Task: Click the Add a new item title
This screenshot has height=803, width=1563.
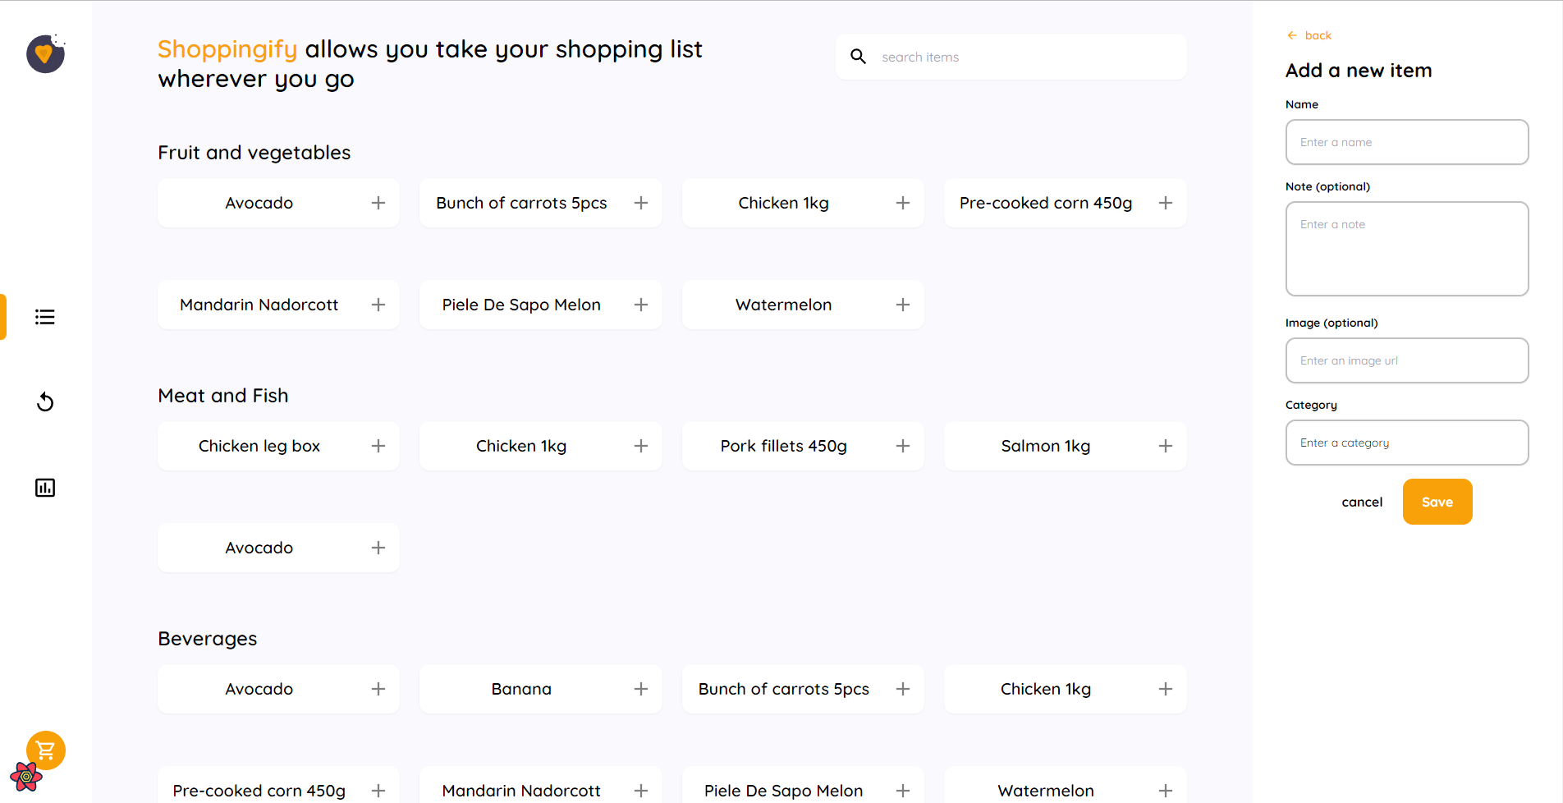Action: 1359,71
